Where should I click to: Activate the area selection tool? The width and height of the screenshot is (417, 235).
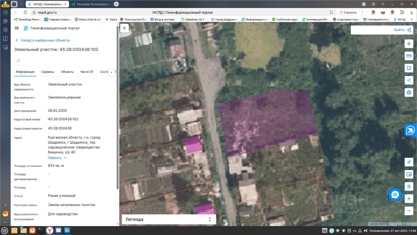(409, 68)
